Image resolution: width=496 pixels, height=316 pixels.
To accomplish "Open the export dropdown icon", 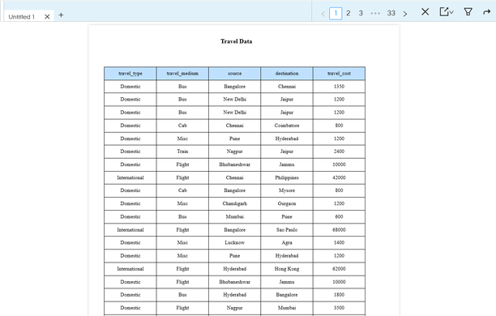I will point(447,12).
